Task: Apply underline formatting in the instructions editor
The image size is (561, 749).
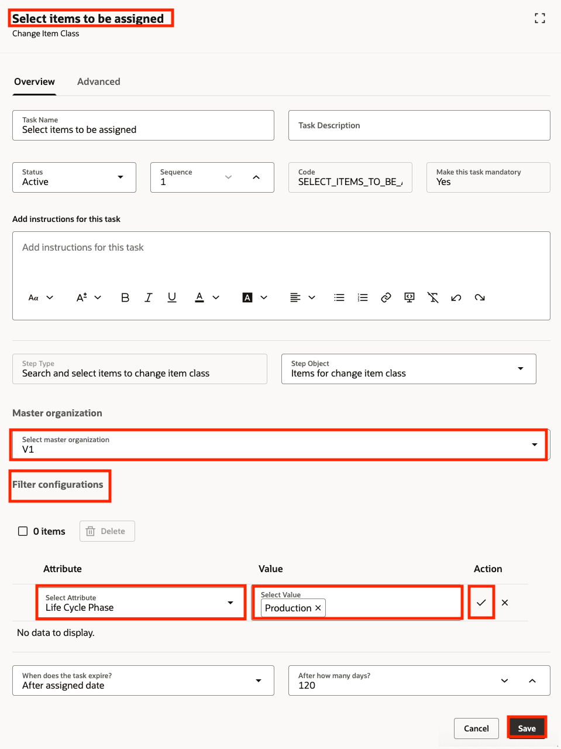Action: pos(171,297)
